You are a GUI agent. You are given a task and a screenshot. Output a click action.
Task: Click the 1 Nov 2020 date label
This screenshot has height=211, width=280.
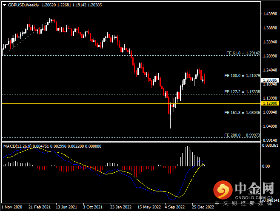[11, 207]
